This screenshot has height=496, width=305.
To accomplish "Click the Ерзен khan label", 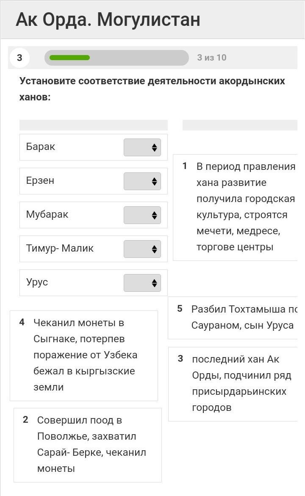I will click(40, 181).
